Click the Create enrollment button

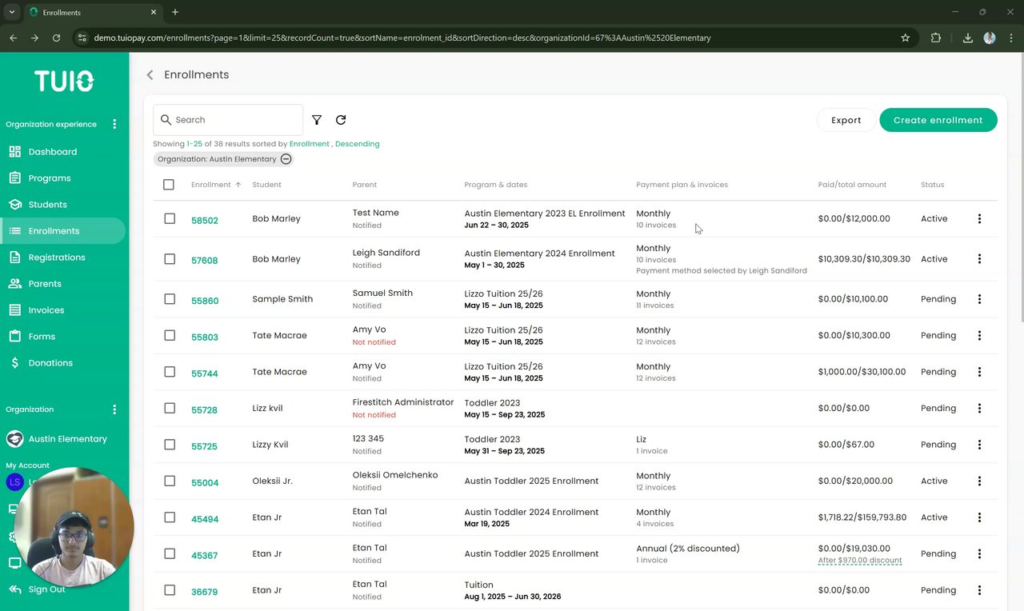point(938,120)
